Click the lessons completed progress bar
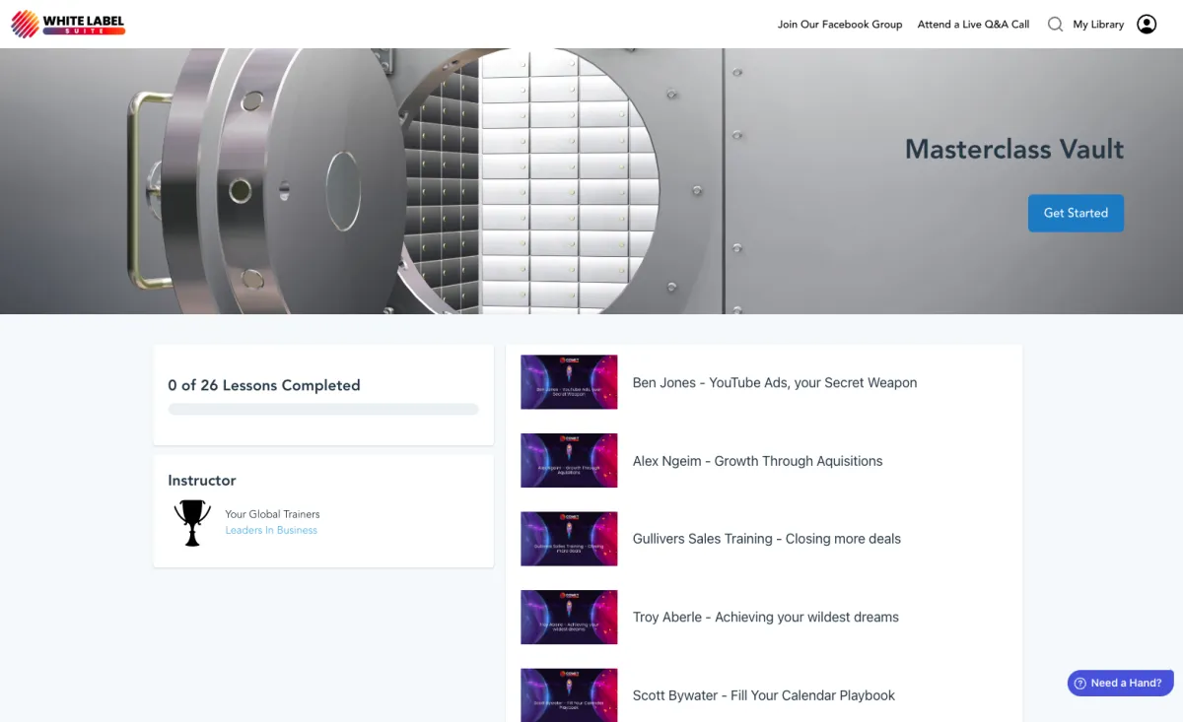Screen dimensions: 1183x722 tap(323, 409)
